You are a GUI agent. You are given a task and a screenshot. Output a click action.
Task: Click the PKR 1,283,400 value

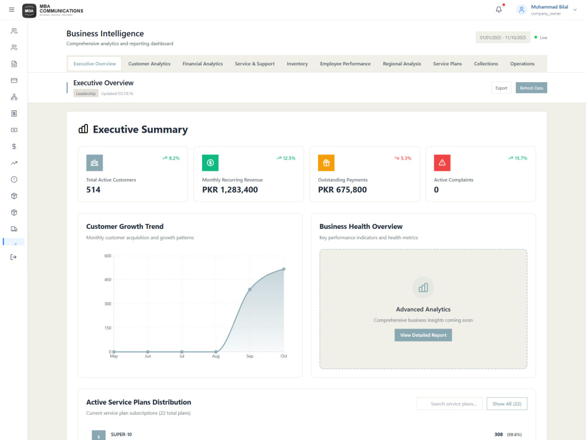pyautogui.click(x=230, y=189)
